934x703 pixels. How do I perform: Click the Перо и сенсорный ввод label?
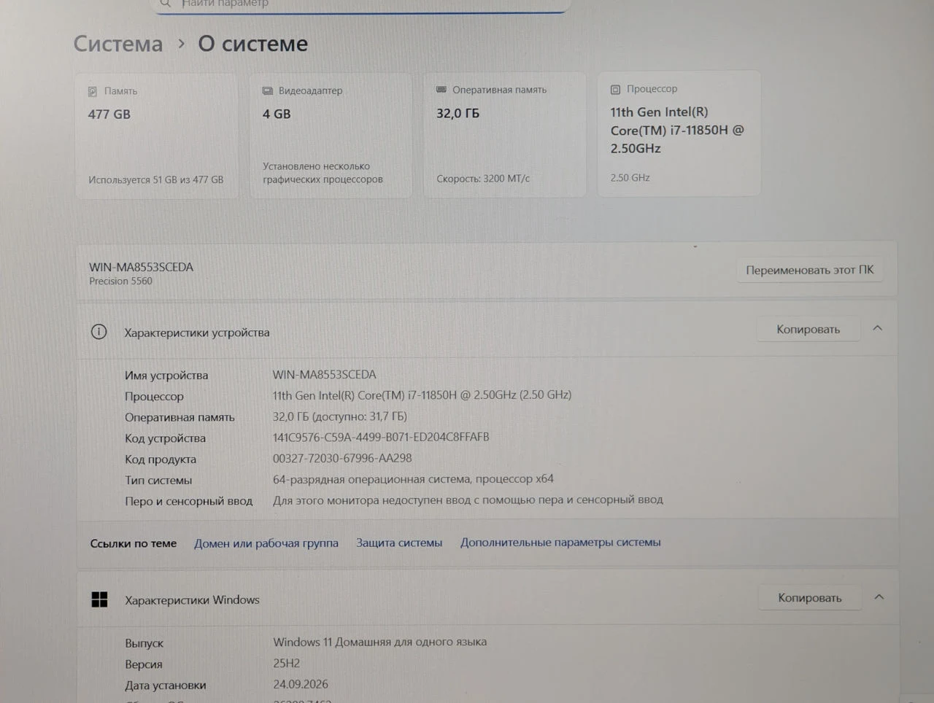pos(188,501)
